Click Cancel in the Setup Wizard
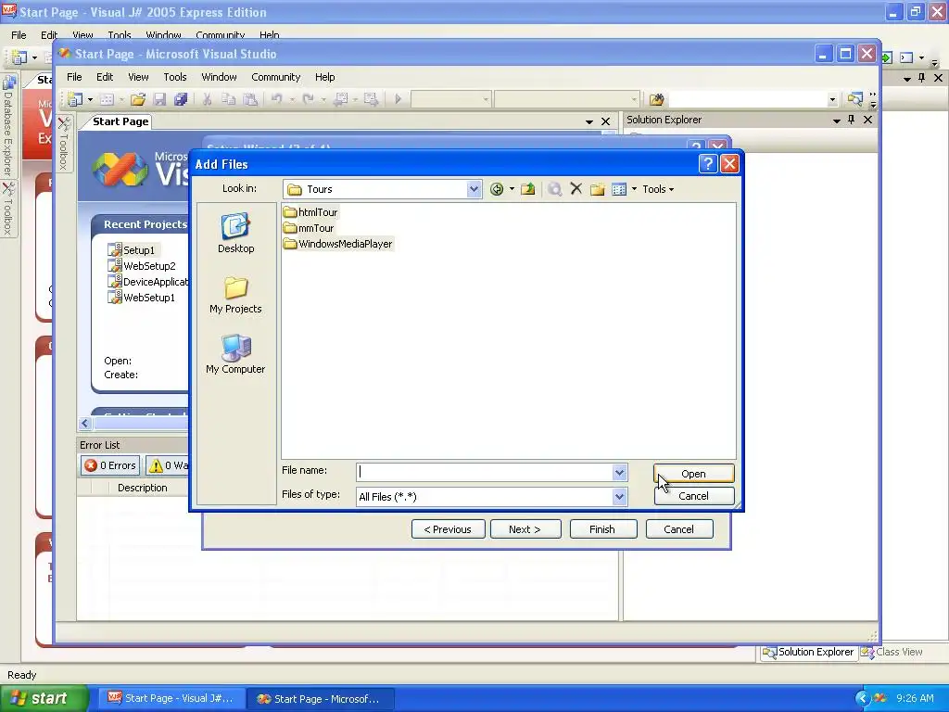 [x=679, y=529]
